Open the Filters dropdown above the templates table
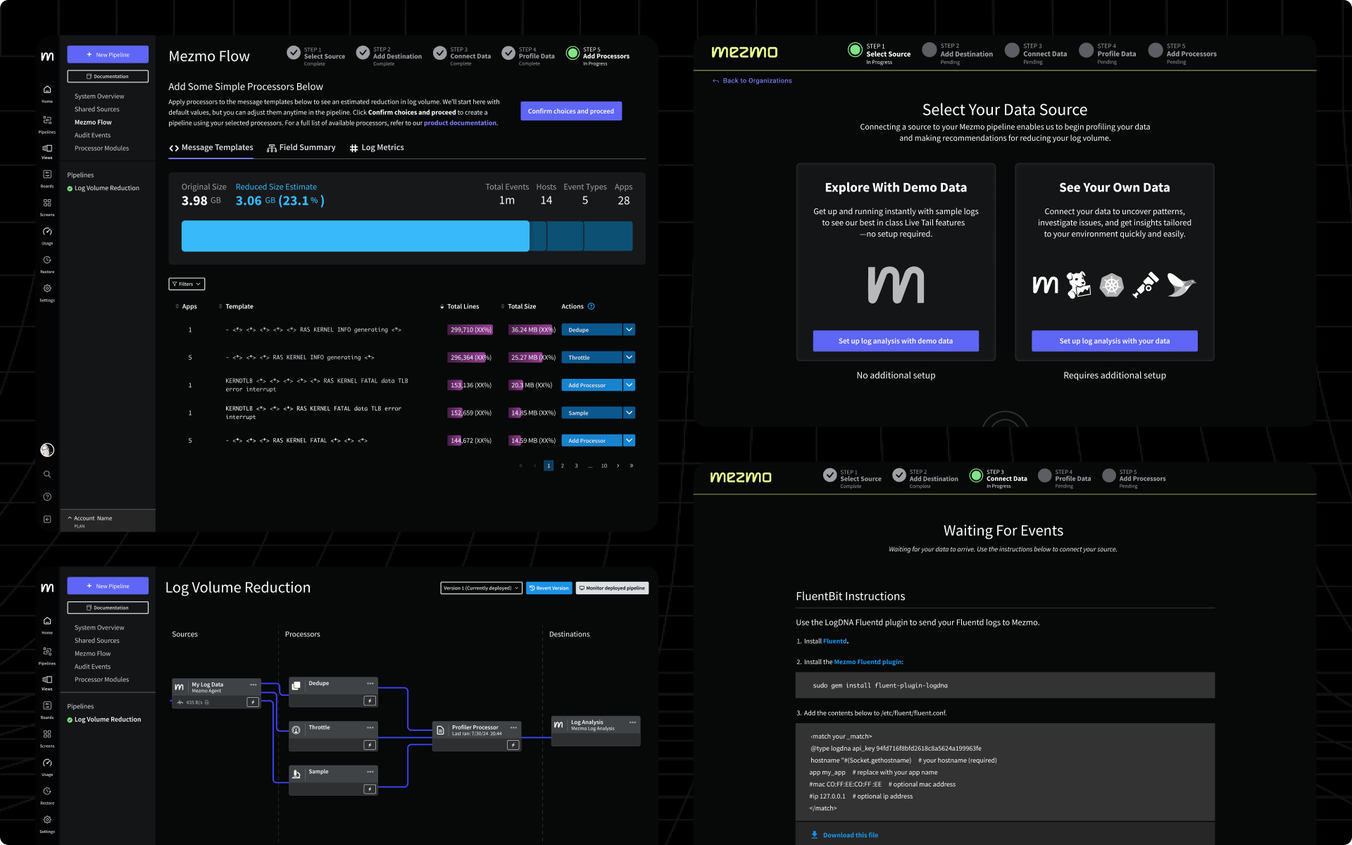 [185, 284]
